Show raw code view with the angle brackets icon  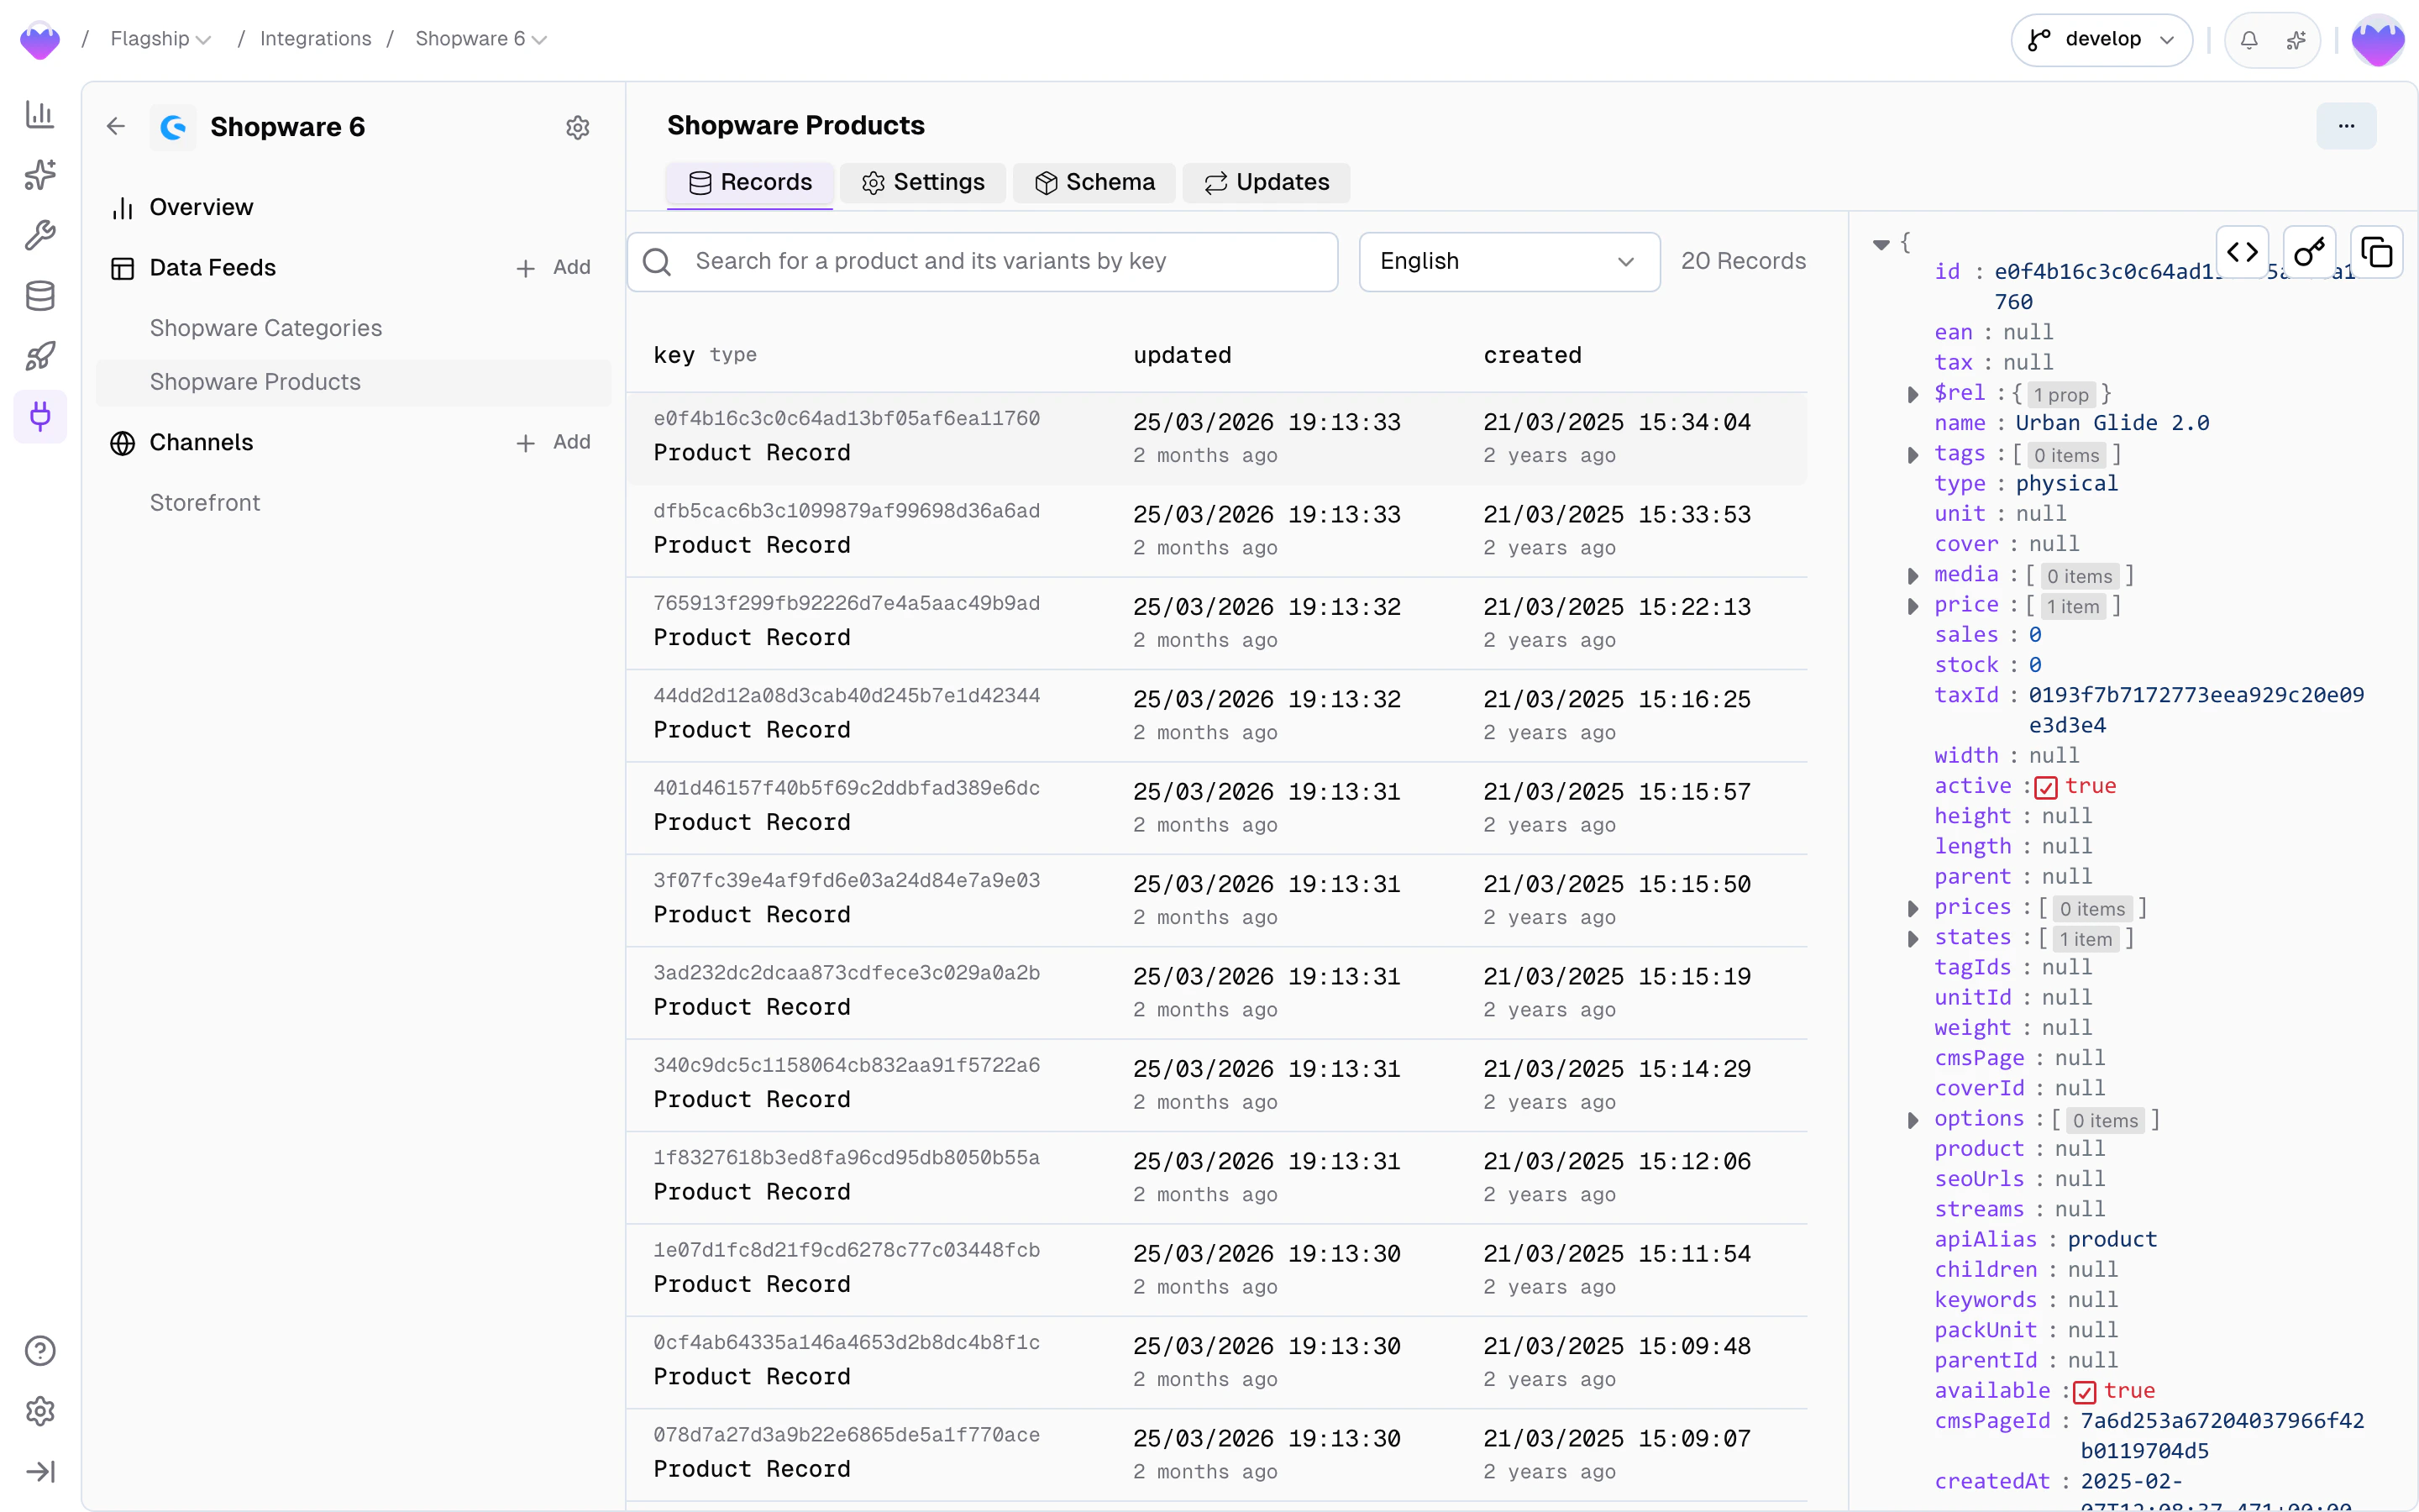click(2242, 252)
